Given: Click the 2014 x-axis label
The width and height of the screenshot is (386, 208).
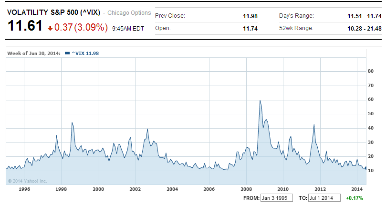Looking at the screenshot, I should (357, 189).
